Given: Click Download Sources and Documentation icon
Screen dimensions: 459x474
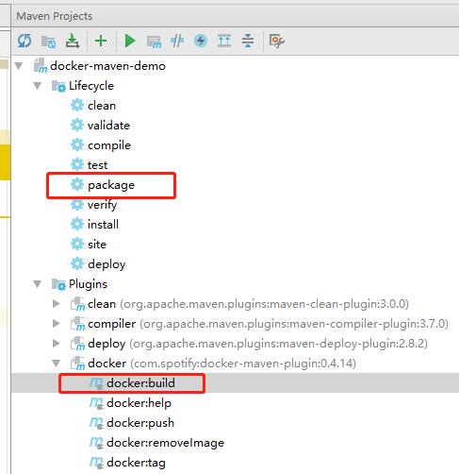Looking at the screenshot, I should click(x=73, y=41).
